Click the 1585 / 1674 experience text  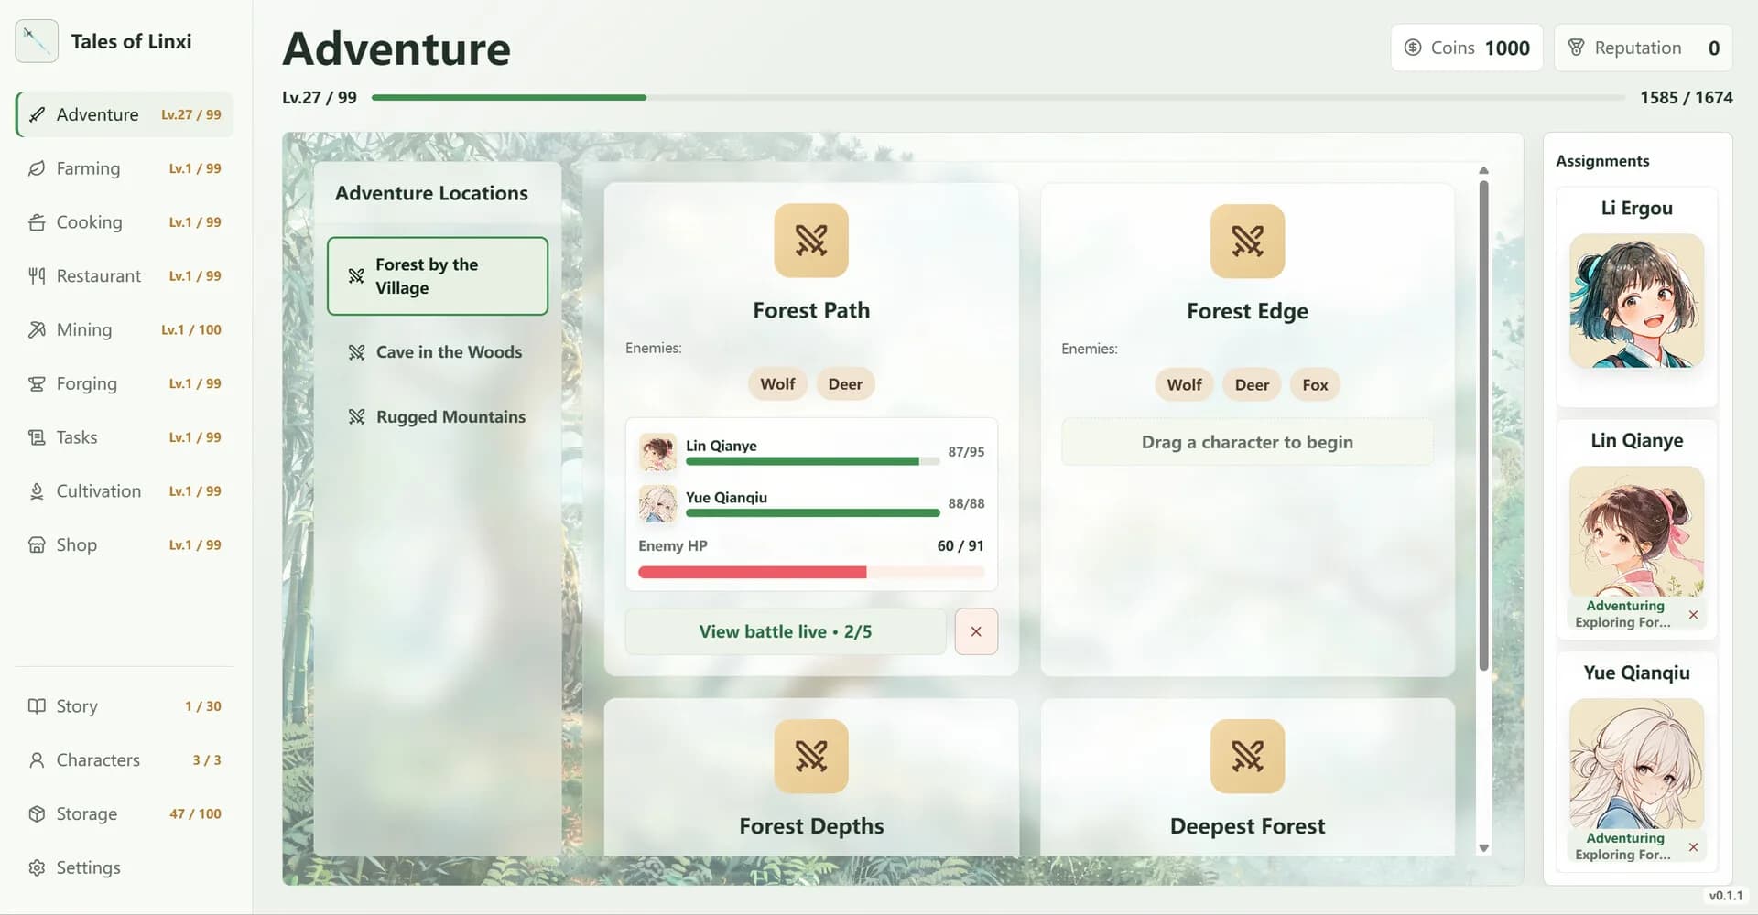(1686, 97)
